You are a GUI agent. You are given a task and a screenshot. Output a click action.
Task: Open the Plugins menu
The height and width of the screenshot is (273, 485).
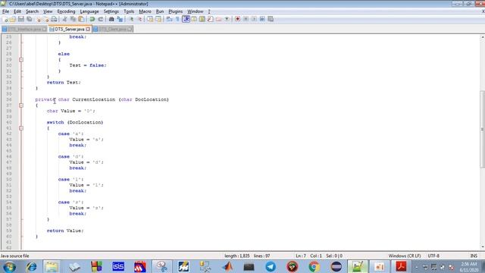(175, 11)
